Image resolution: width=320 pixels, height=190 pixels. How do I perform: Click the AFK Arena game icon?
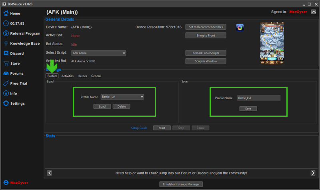point(240,27)
